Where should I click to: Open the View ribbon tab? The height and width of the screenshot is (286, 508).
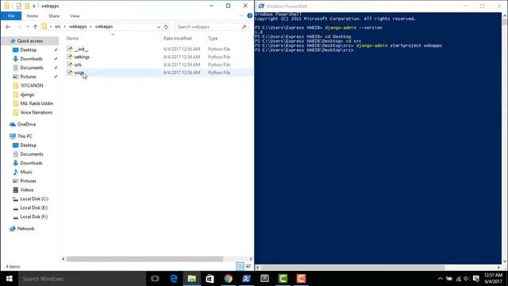pos(75,16)
